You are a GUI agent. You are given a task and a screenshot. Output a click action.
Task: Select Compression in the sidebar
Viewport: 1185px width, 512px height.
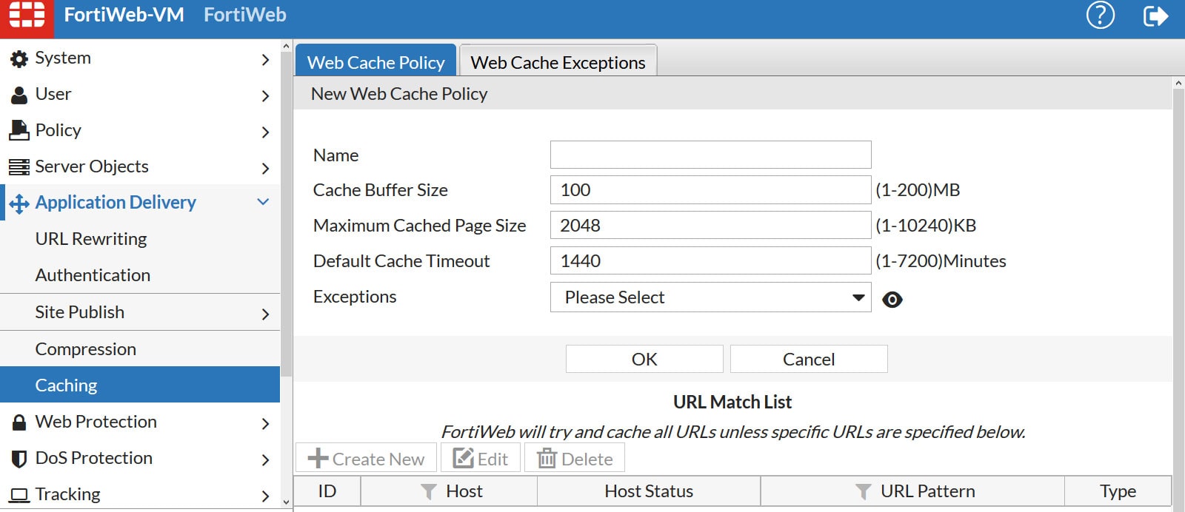pyautogui.click(x=86, y=349)
